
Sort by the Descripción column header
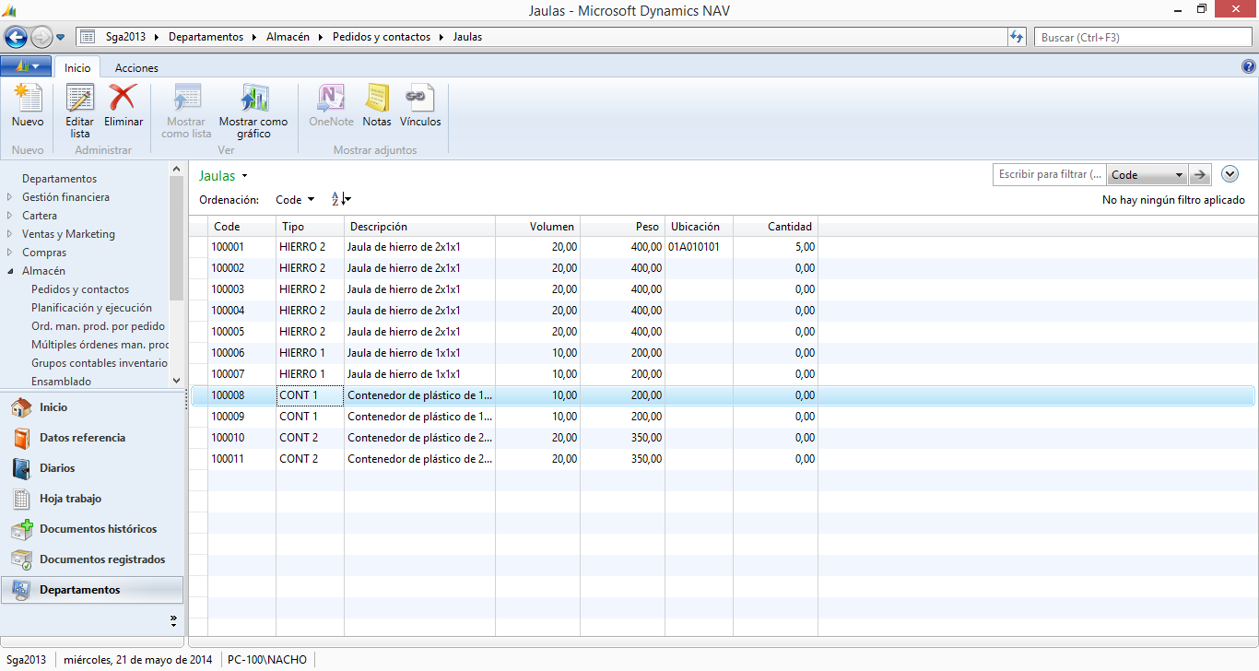pyautogui.click(x=419, y=227)
